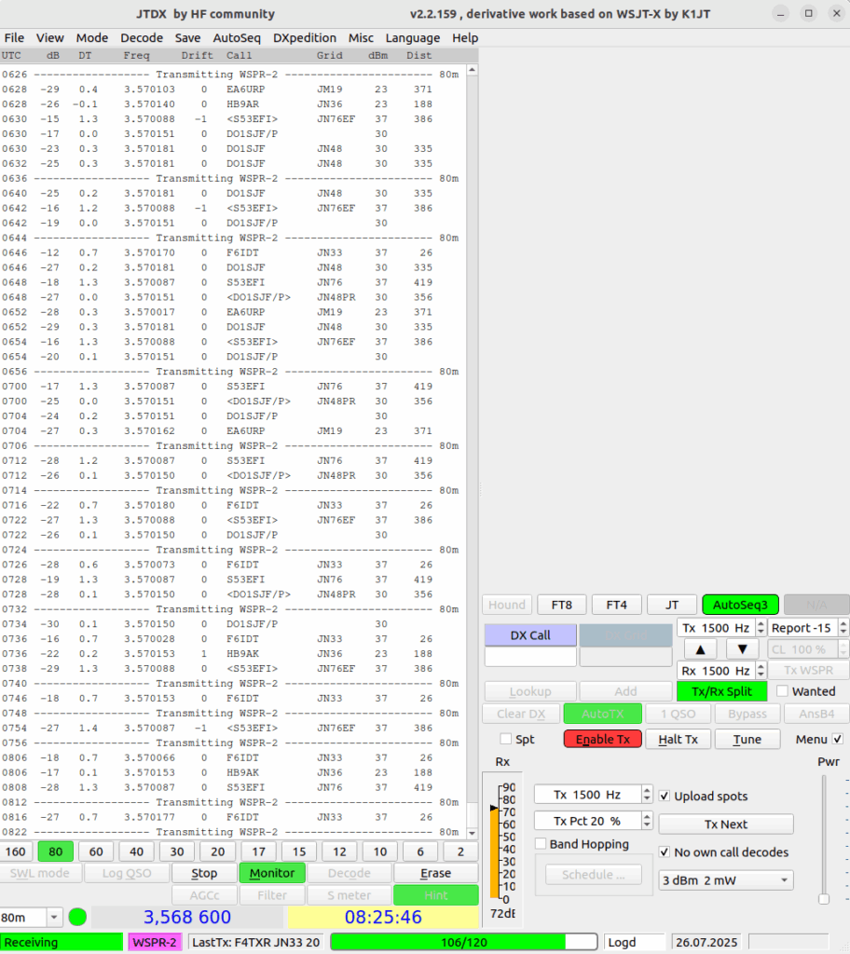Select the 2 band button
The height and width of the screenshot is (954, 850).
(x=460, y=852)
